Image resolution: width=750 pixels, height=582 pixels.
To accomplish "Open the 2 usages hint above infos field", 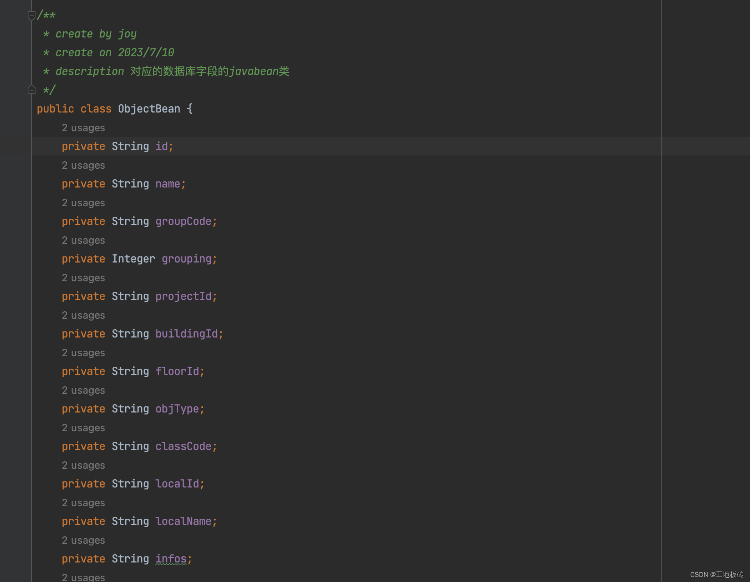I will click(84, 540).
